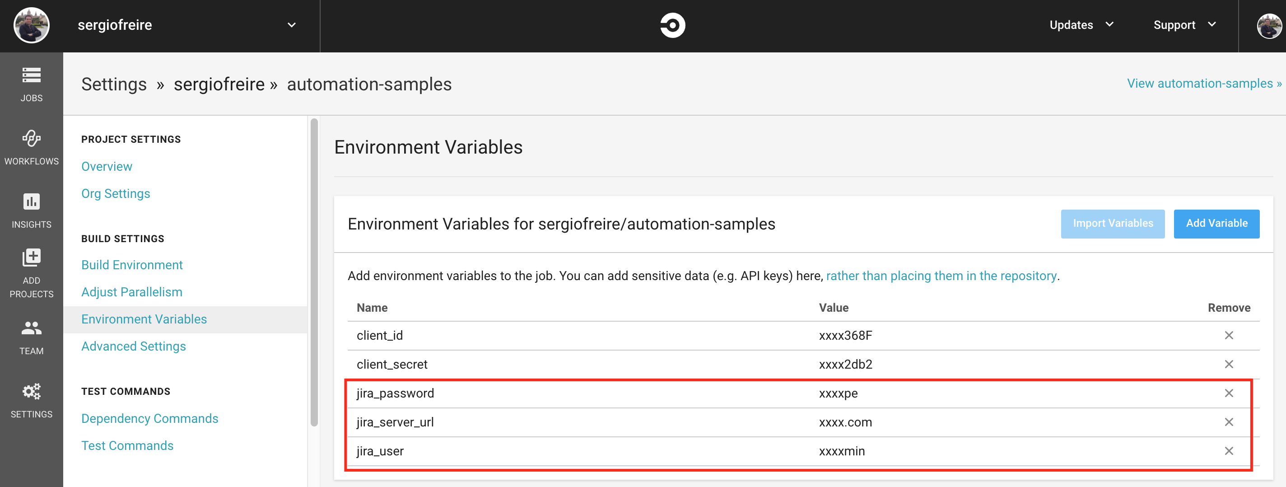The width and height of the screenshot is (1286, 487).
Task: Click the CircleCI logo in header
Action: click(672, 25)
